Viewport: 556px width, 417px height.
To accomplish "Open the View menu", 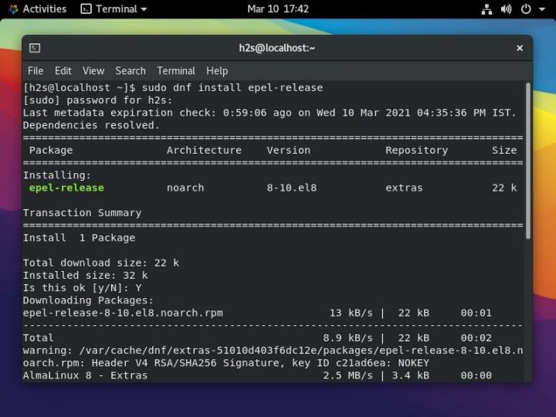I will point(93,70).
